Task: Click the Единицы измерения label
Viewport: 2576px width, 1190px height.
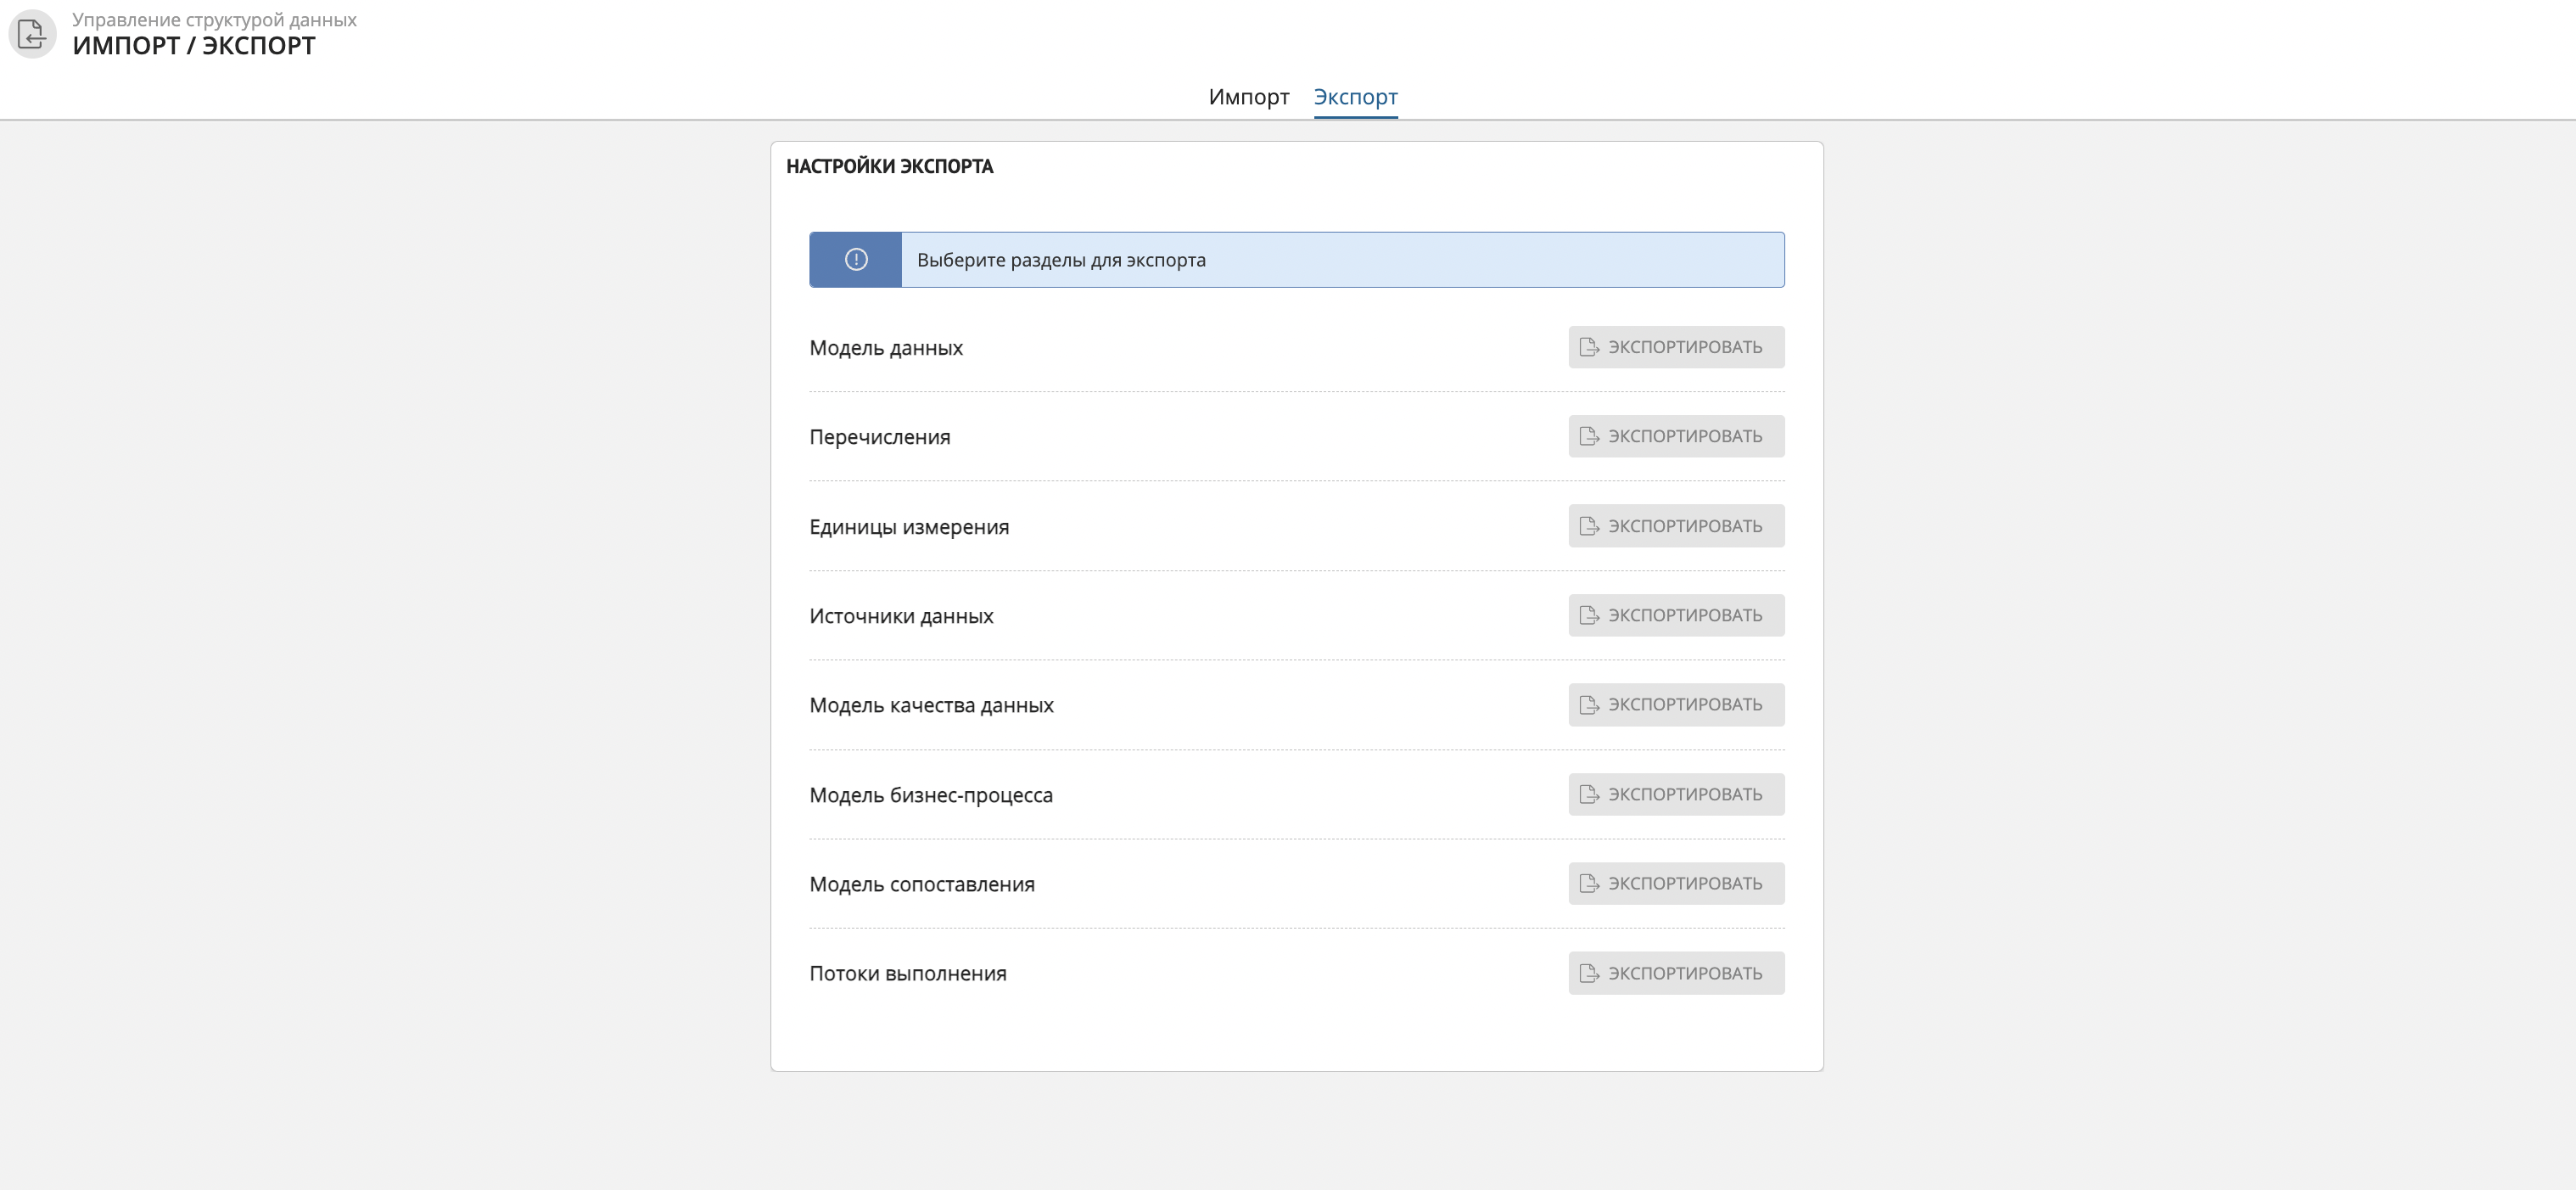Action: (x=909, y=527)
